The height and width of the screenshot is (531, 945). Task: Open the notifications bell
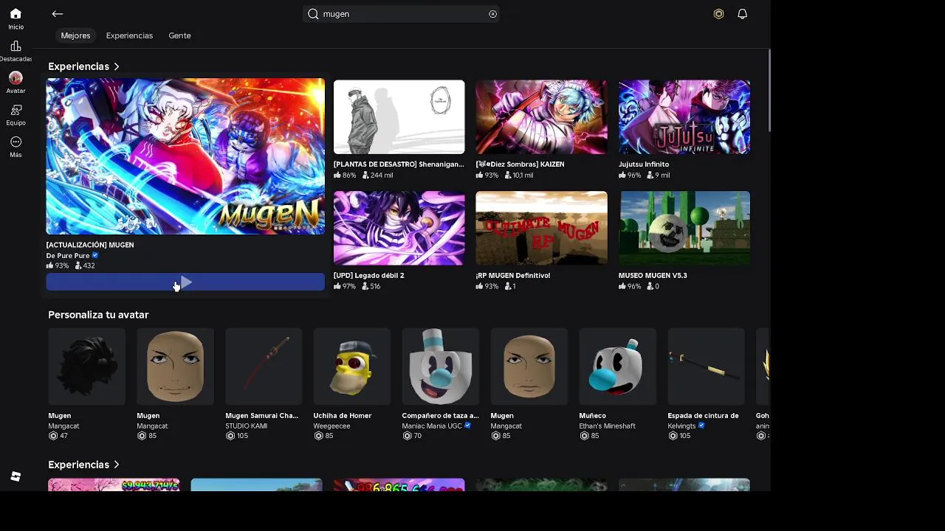click(x=743, y=14)
